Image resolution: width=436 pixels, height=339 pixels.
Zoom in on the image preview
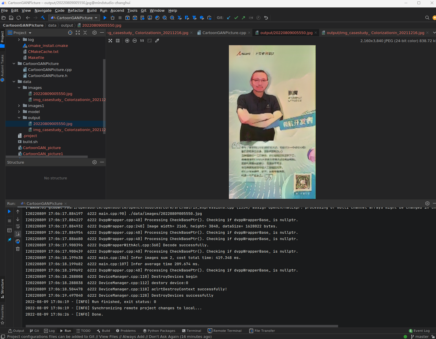127,41
